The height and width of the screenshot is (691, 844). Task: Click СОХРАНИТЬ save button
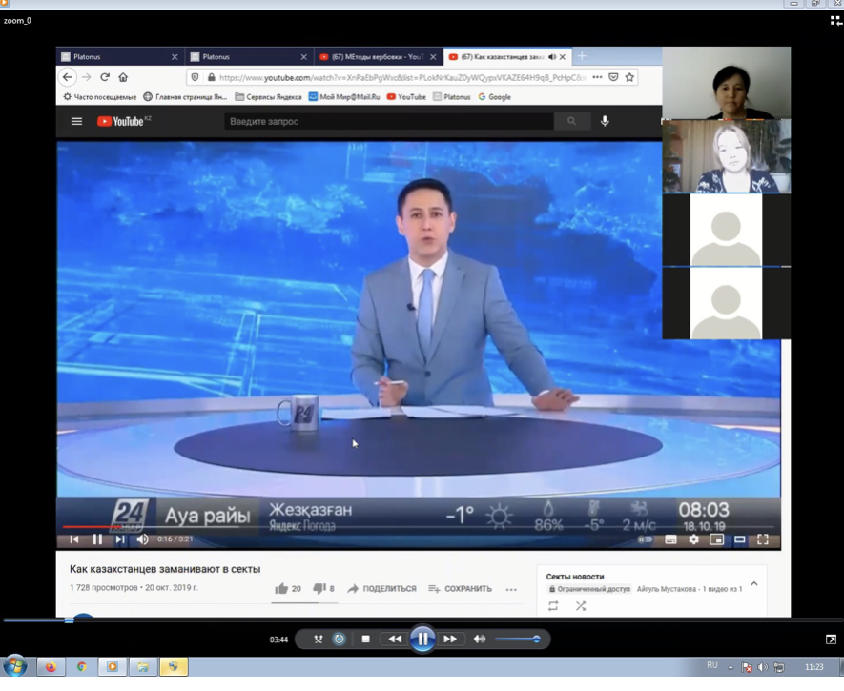pos(461,589)
